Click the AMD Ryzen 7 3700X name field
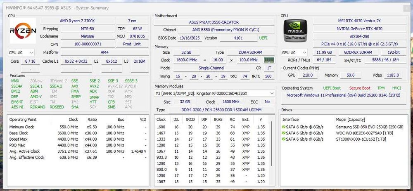This screenshot has width=413, height=191. point(78,21)
